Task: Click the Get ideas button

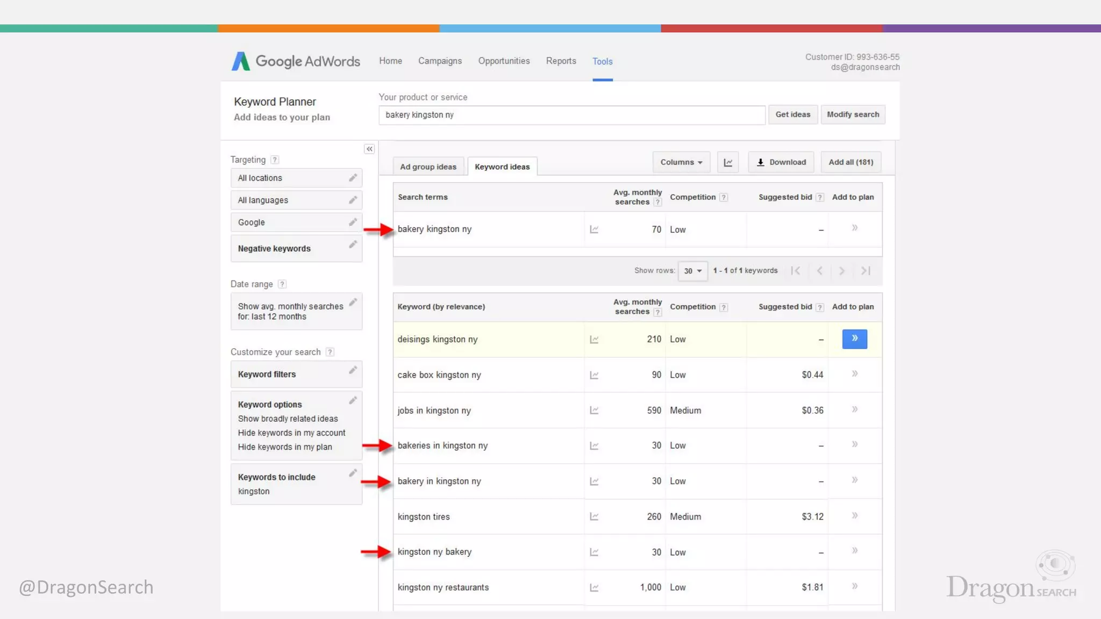Action: (x=792, y=114)
